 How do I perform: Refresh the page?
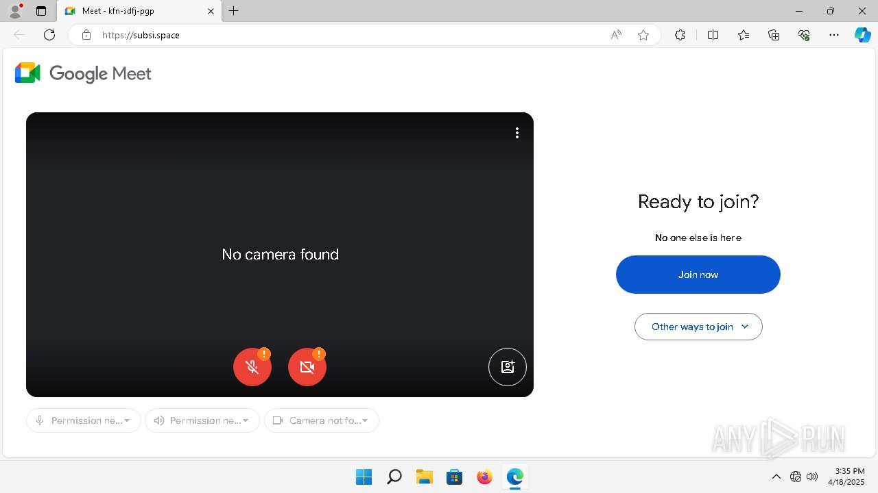(49, 35)
